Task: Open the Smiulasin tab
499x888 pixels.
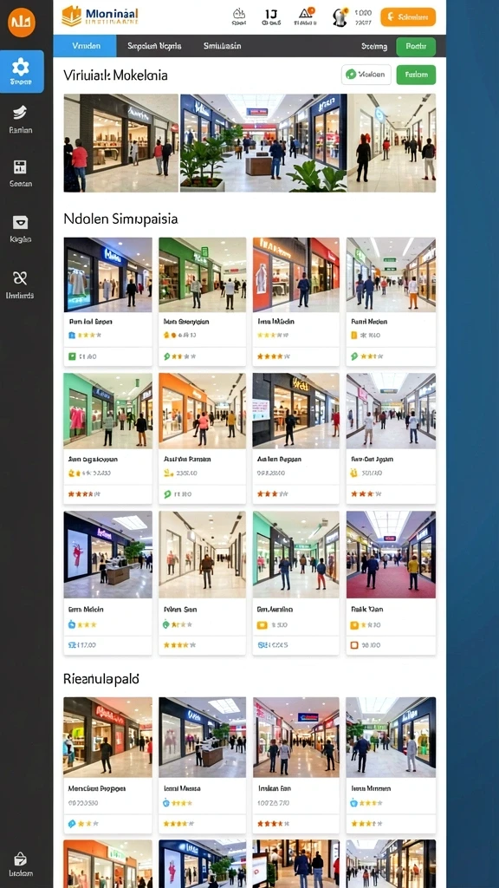Action: tap(222, 46)
